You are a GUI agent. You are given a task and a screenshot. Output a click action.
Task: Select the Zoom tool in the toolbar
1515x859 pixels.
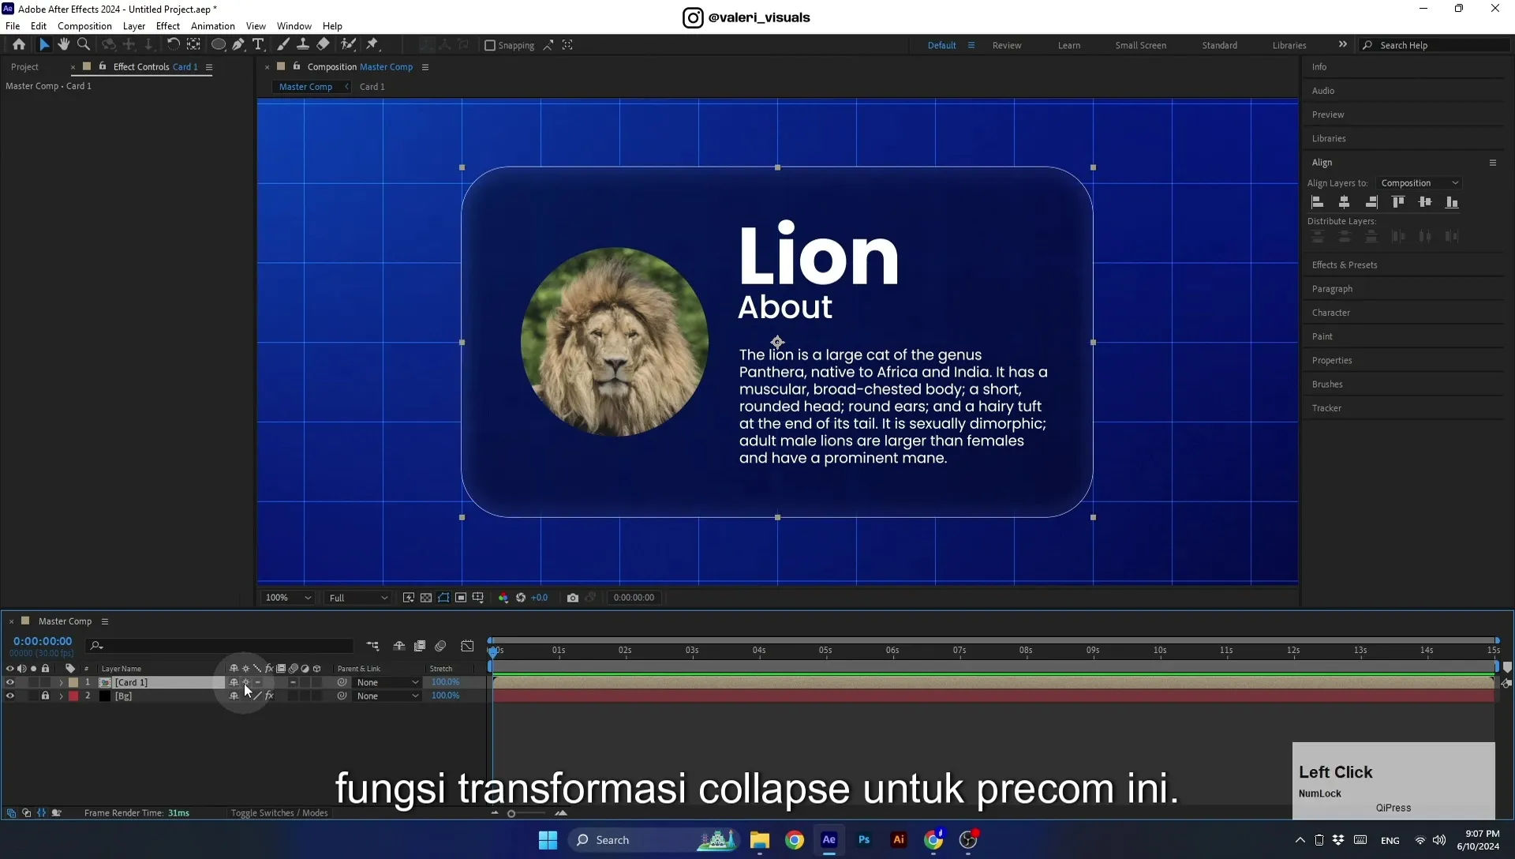pyautogui.click(x=84, y=45)
